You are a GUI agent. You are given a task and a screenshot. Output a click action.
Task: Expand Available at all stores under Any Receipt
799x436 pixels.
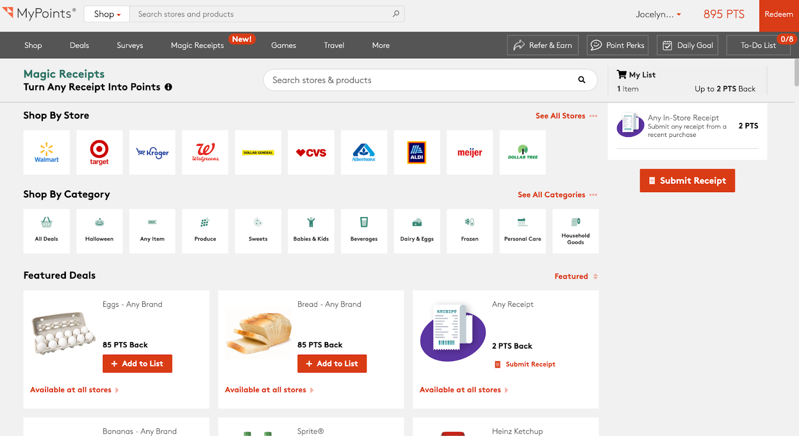click(464, 390)
